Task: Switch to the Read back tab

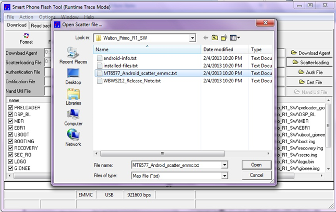Action: (x=41, y=26)
